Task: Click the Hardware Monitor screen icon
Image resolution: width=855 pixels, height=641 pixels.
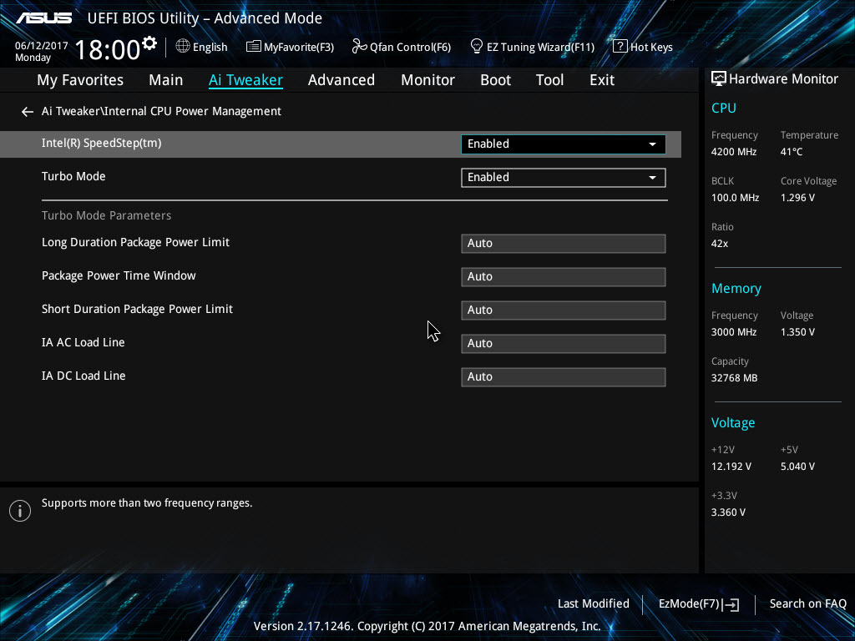Action: [x=719, y=79]
